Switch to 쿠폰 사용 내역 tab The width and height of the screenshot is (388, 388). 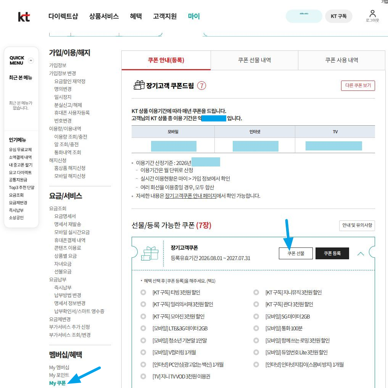(x=341, y=60)
